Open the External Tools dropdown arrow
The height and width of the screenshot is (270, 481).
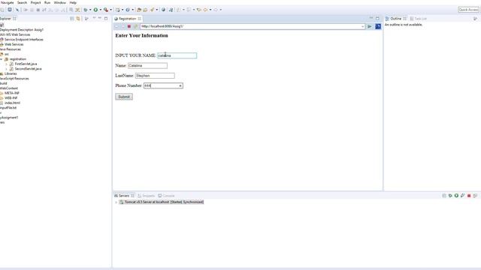pos(110,10)
